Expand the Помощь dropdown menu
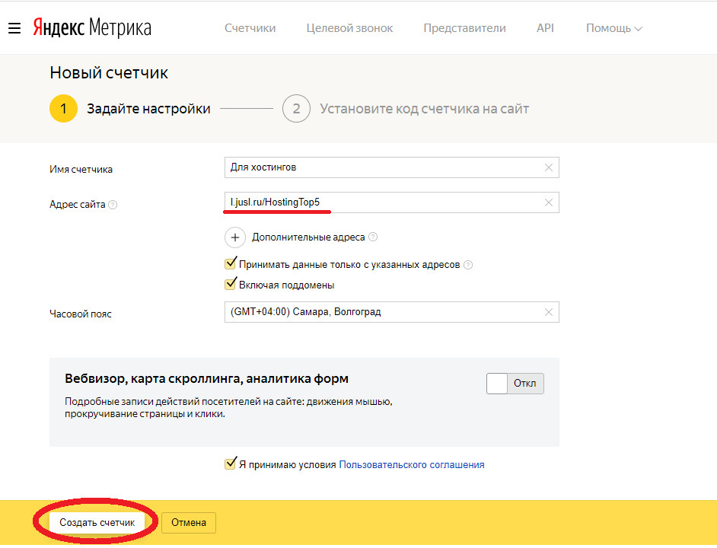717x548 pixels. [x=613, y=28]
